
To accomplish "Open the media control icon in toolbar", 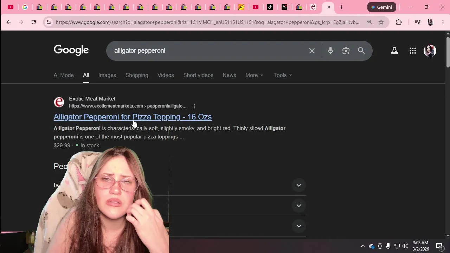I will (418, 22).
